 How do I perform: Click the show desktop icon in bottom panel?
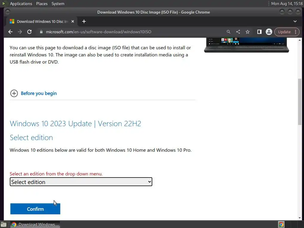click(4, 224)
